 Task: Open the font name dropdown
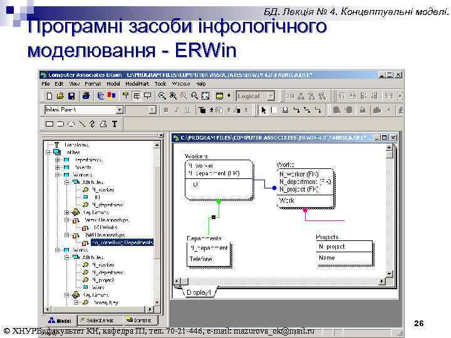pyautogui.click(x=120, y=110)
